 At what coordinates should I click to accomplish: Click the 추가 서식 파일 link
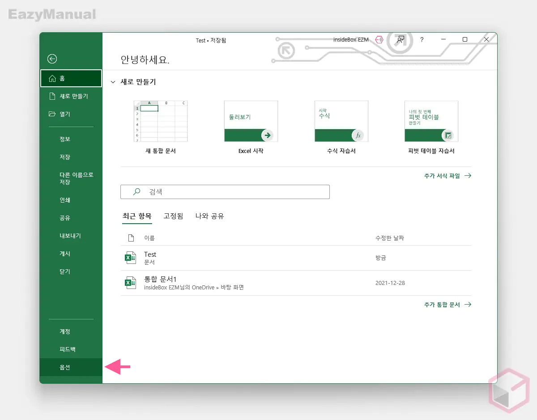coord(447,176)
